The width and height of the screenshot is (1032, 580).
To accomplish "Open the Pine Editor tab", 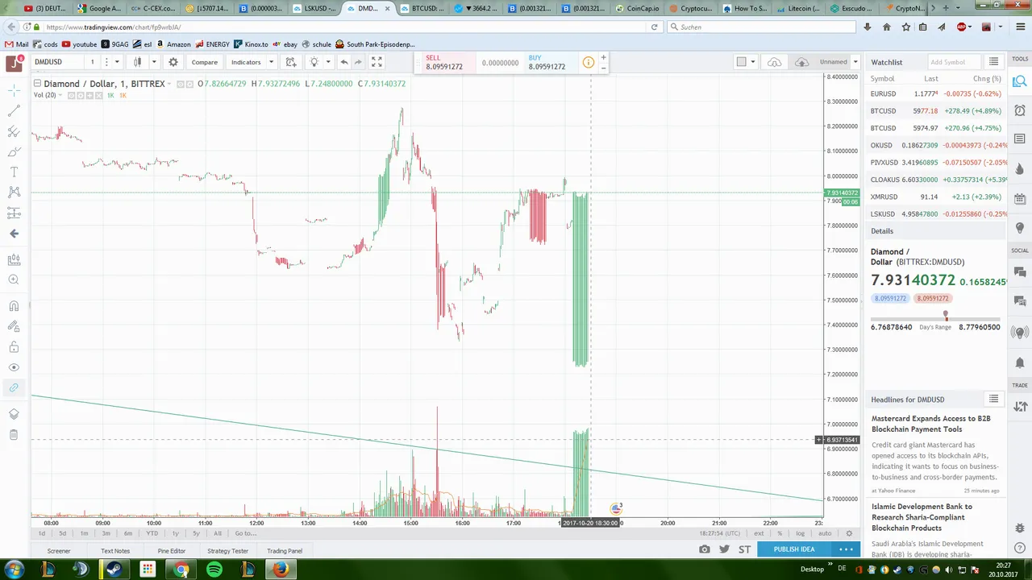I will pyautogui.click(x=172, y=551).
